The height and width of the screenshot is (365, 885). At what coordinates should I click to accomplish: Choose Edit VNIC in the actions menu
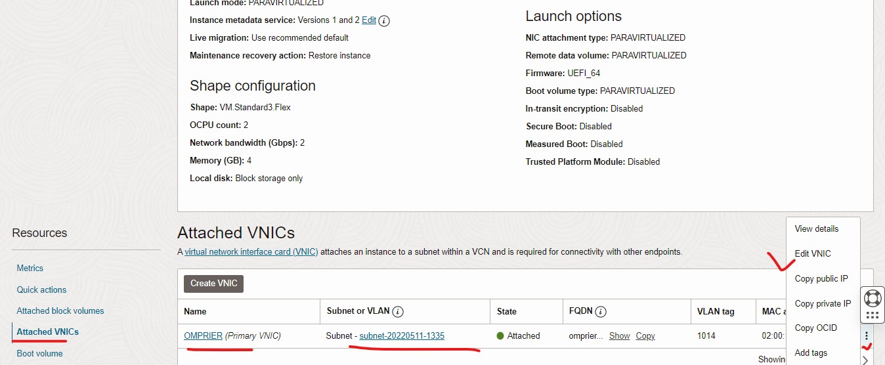813,254
